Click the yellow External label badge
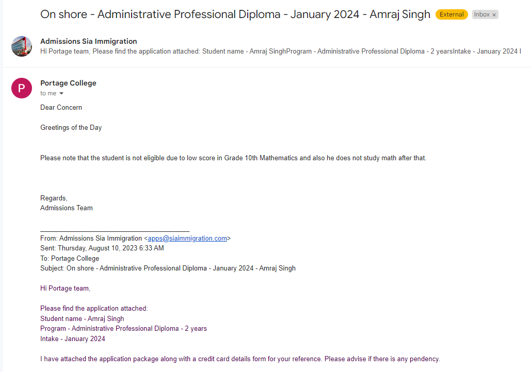The width and height of the screenshot is (531, 372). (452, 14)
